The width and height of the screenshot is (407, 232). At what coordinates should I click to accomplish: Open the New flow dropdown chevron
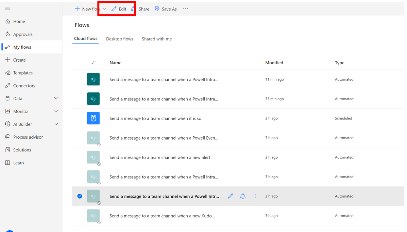(105, 9)
